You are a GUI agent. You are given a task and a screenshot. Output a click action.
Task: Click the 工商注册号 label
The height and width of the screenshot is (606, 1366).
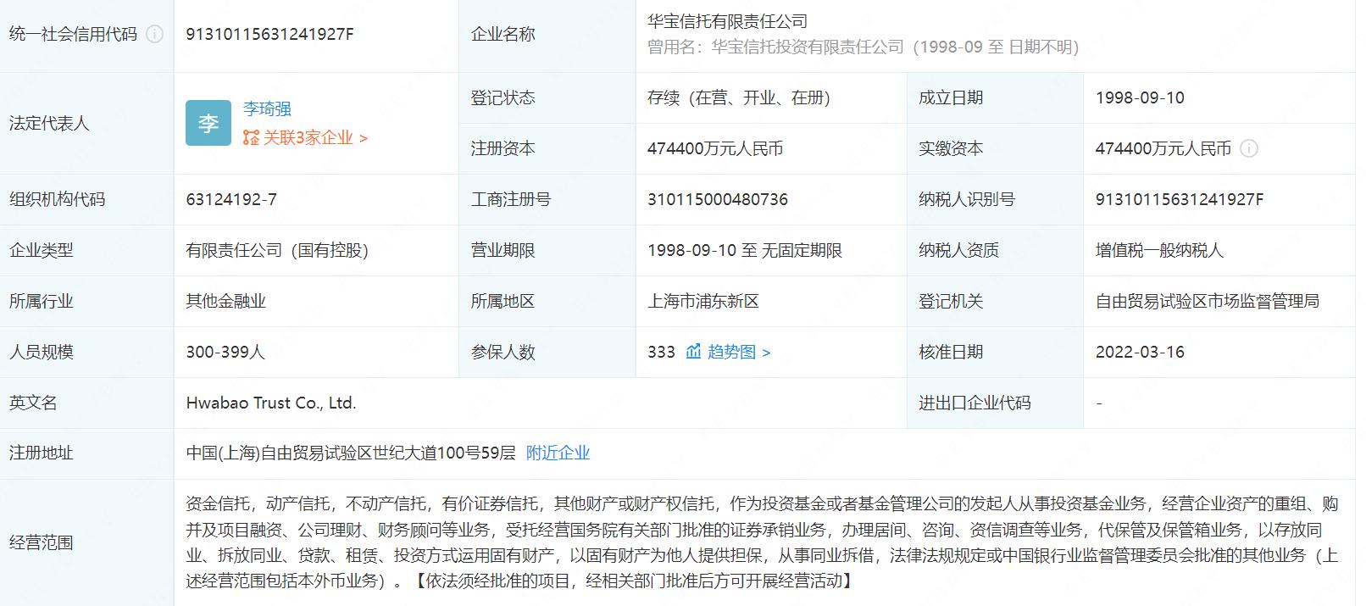click(511, 199)
